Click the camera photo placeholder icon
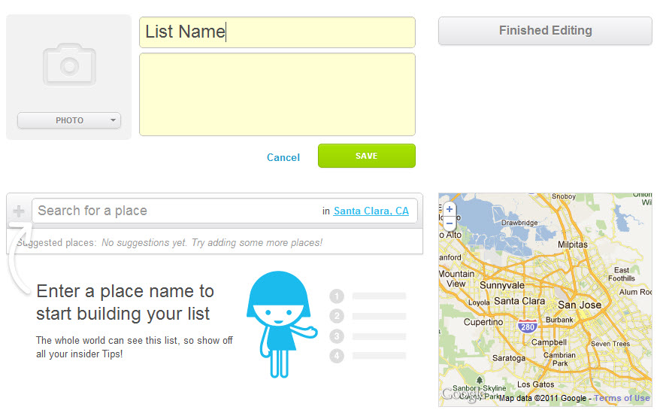This screenshot has width=660, height=413. [69, 65]
